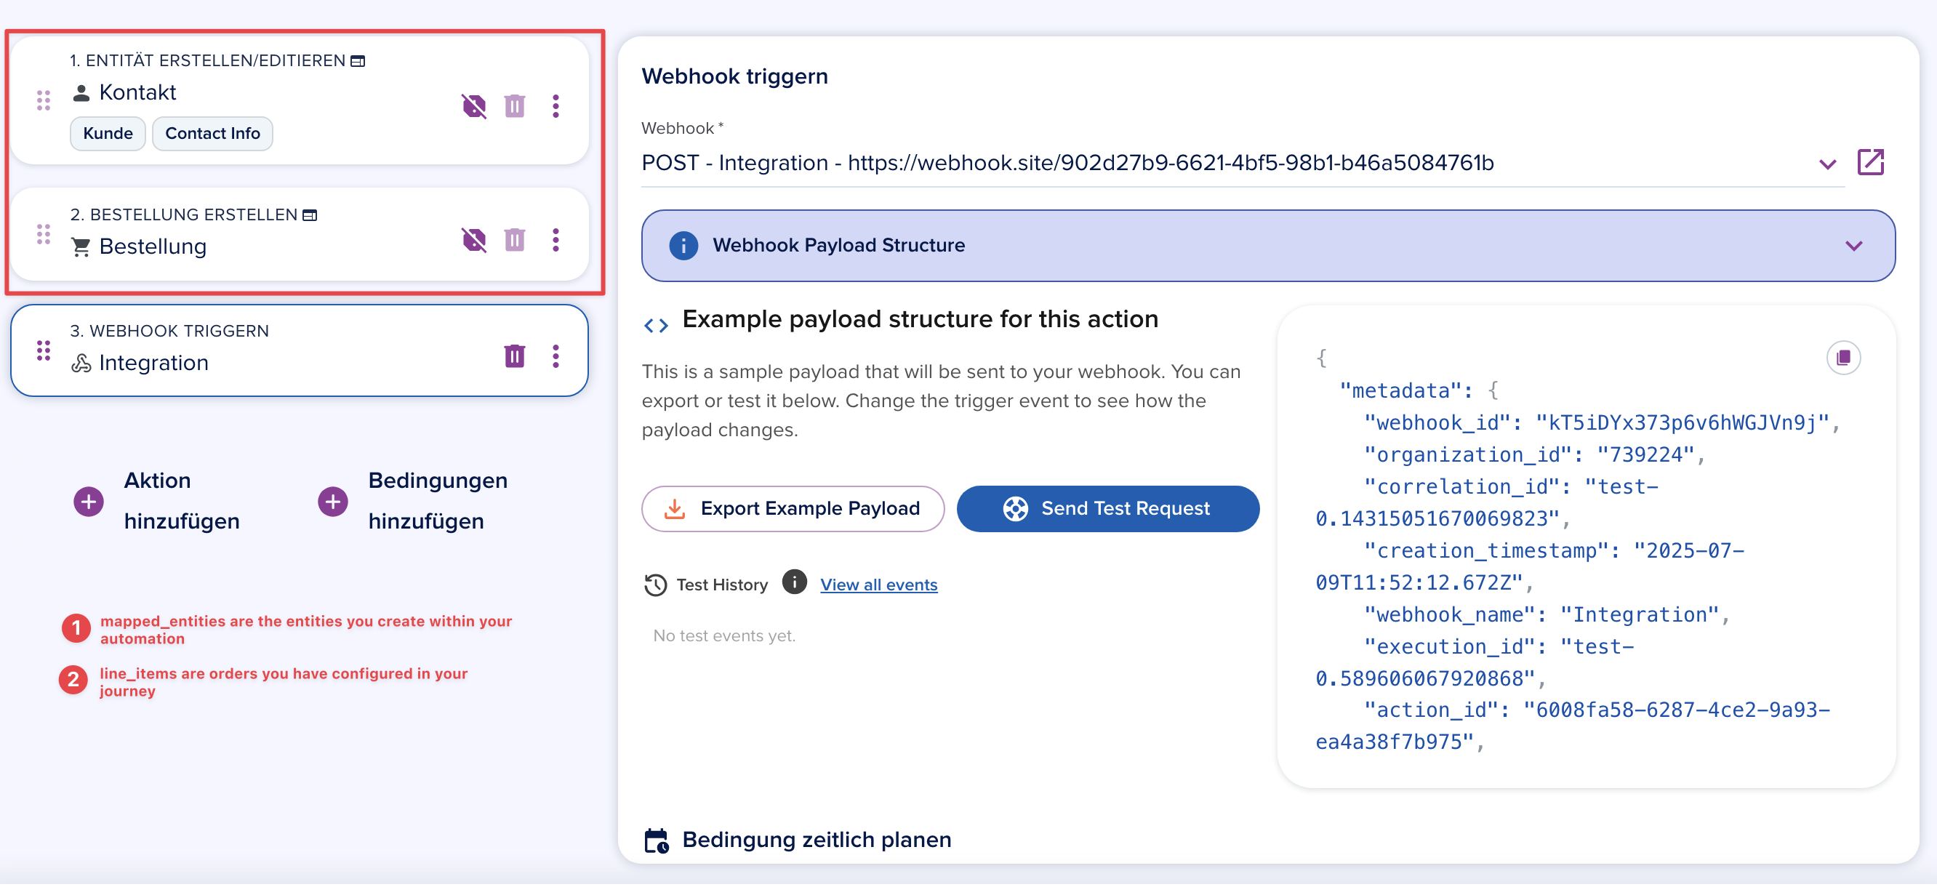1937x887 pixels.
Task: Click the Test History clock icon
Action: (x=656, y=586)
